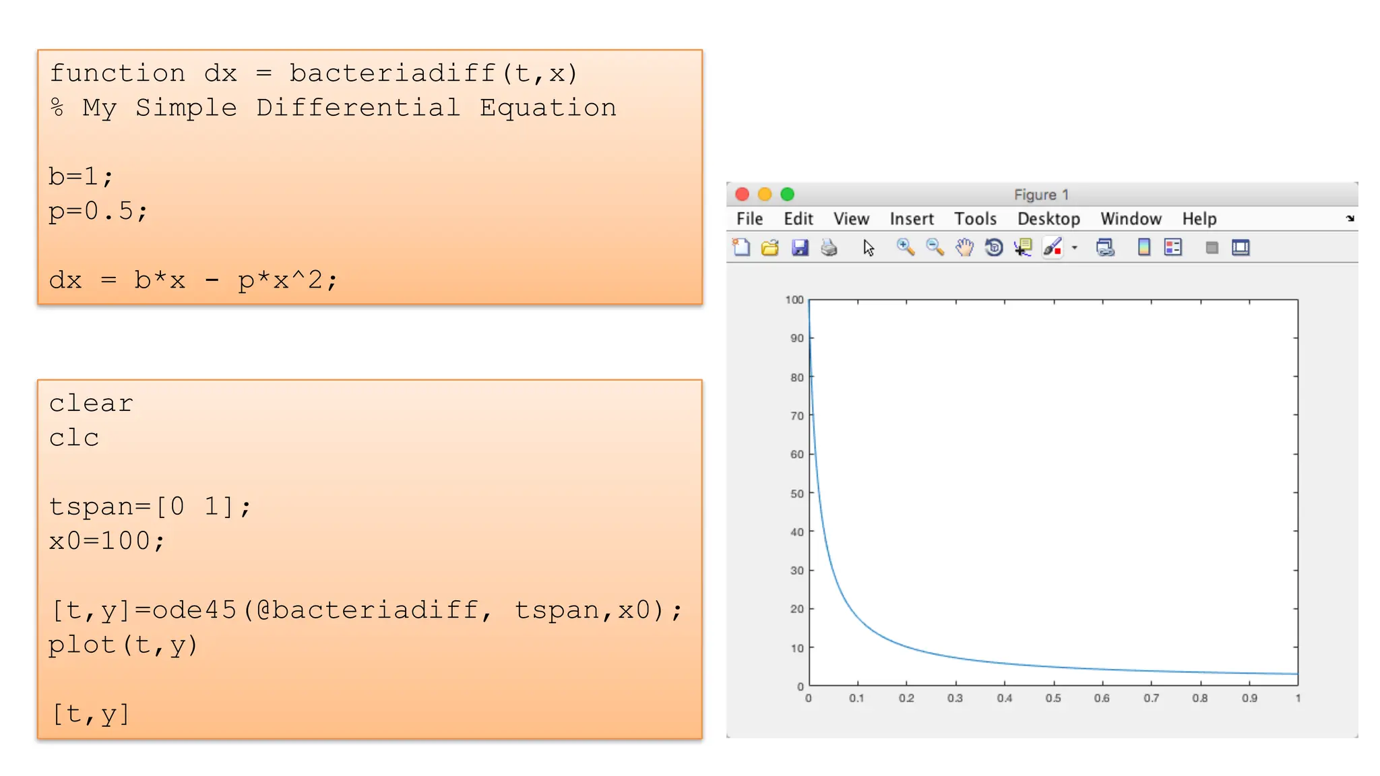1380x776 pixels.
Task: Click the dock figure arrow at right
Action: pos(1350,218)
